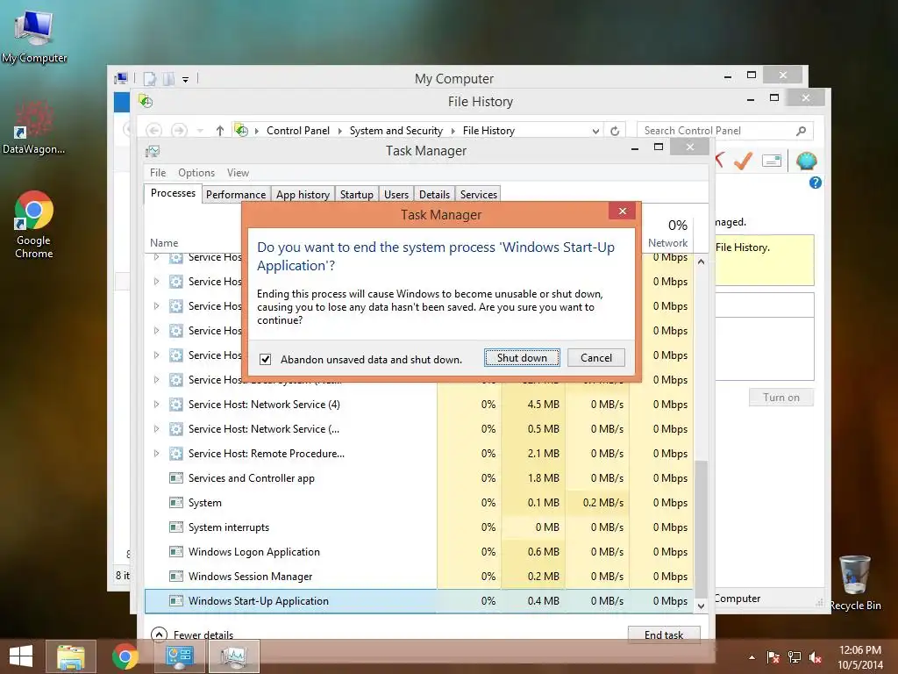Click the End task button
The image size is (898, 674).
[664, 635]
